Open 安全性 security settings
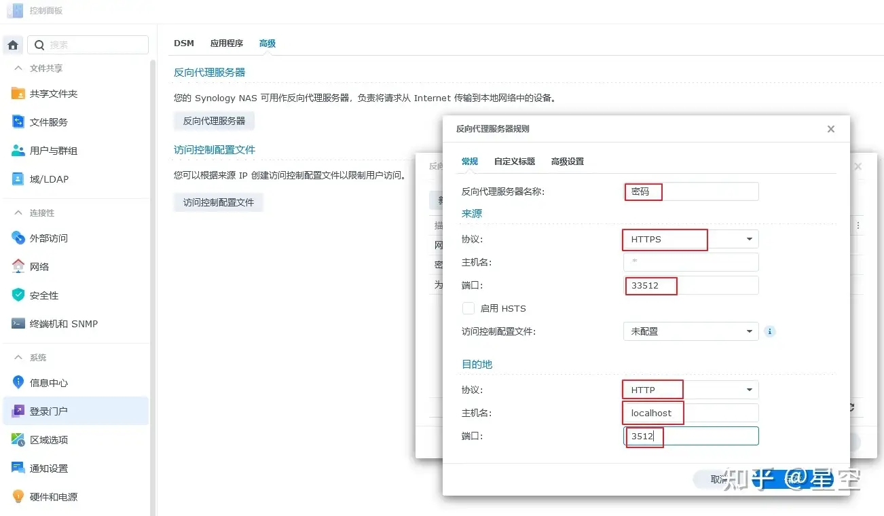This screenshot has height=516, width=884. pos(43,295)
